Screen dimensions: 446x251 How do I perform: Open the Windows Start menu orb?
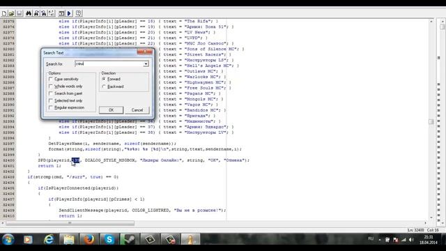tap(8, 239)
